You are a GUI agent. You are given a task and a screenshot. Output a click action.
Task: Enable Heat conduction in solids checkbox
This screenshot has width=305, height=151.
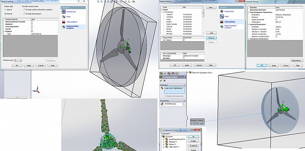pos(32,22)
